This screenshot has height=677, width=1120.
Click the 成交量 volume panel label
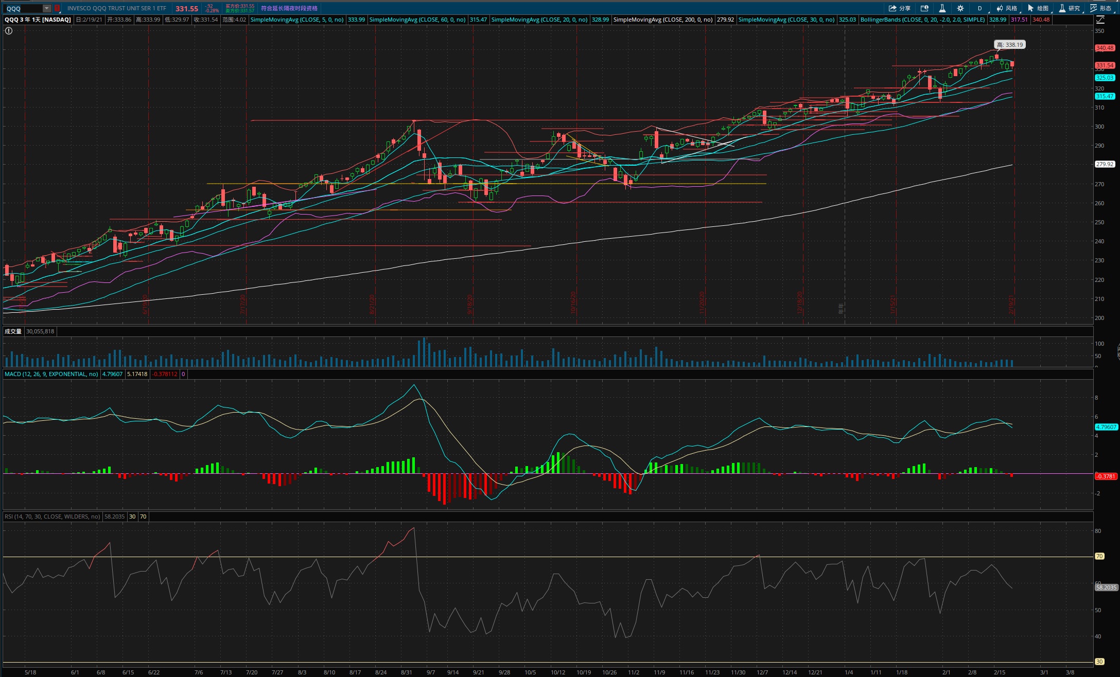[13, 331]
